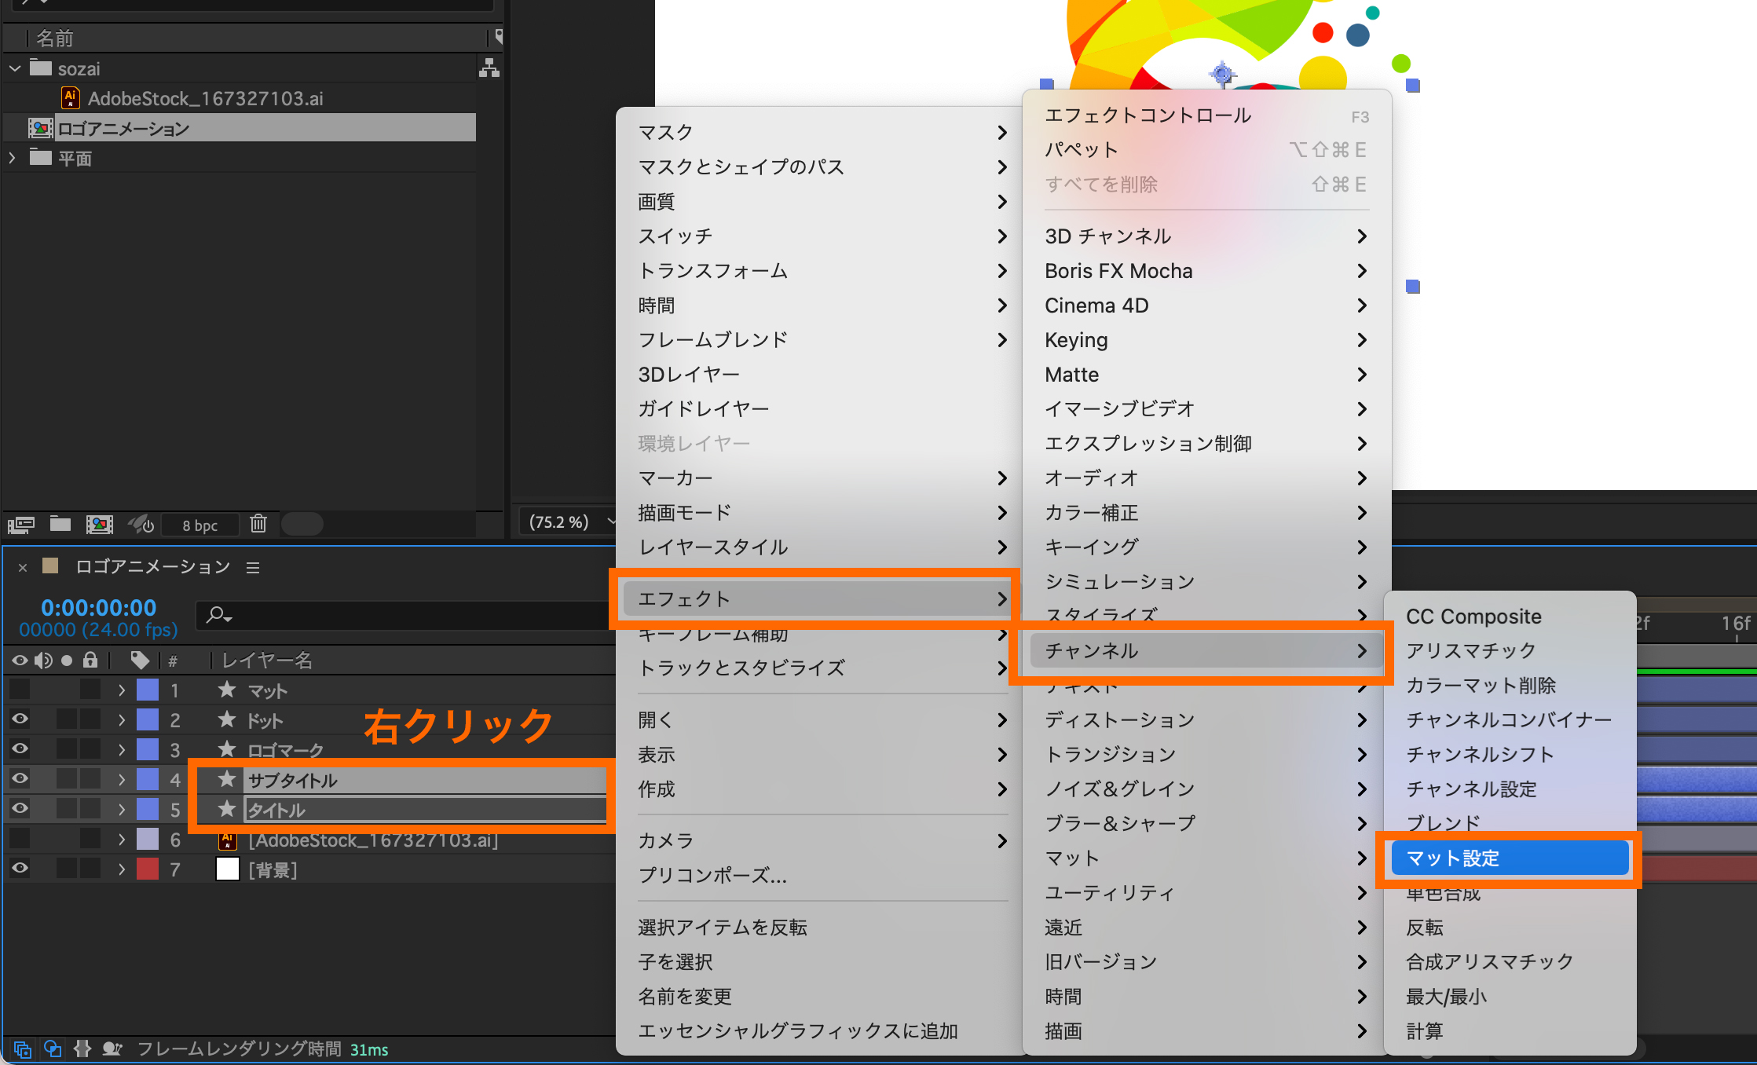
Task: Click the Layer Switches pane toggle icon
Action: [x=22, y=1049]
